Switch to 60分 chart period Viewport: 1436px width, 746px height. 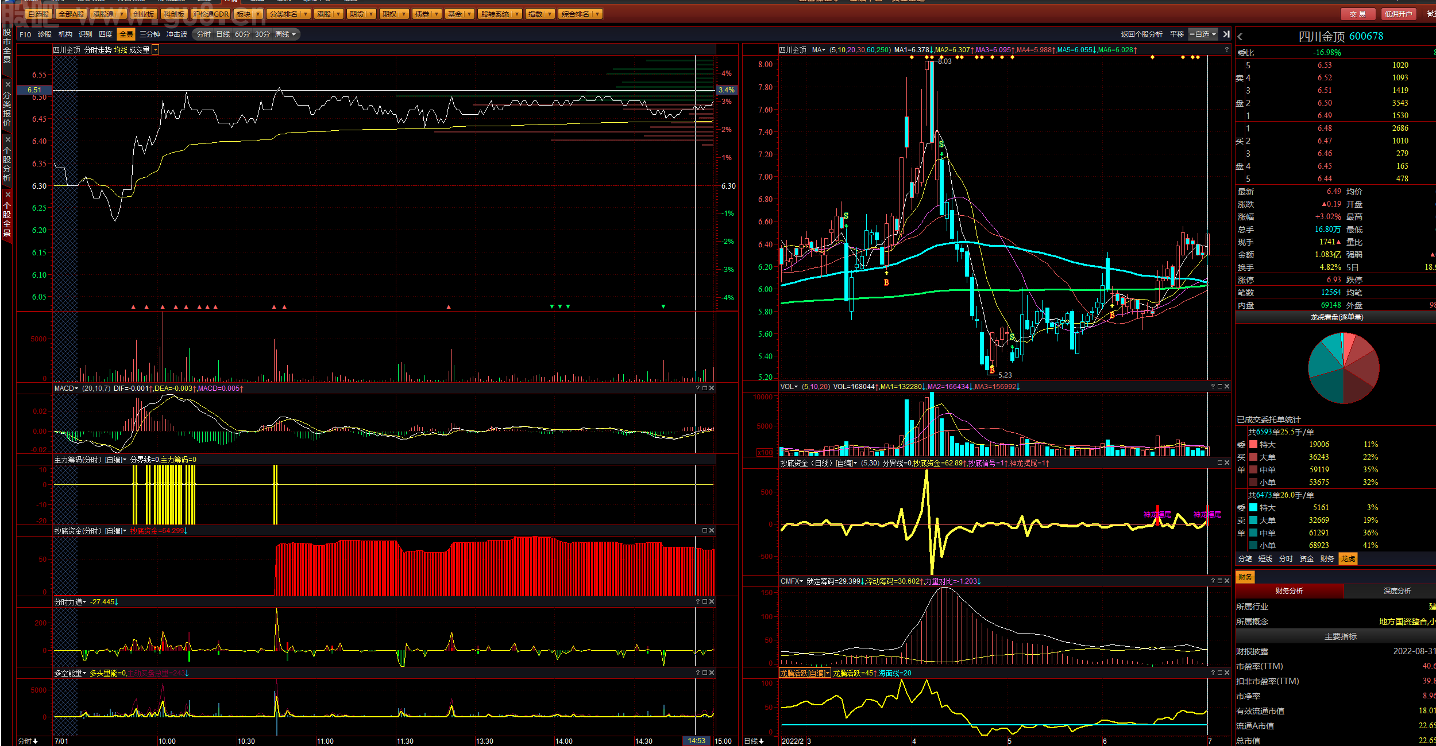tap(242, 34)
